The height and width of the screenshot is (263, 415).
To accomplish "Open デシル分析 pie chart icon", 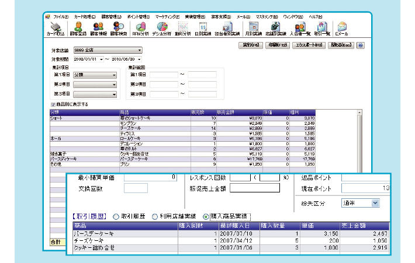I will pyautogui.click(x=162, y=29).
